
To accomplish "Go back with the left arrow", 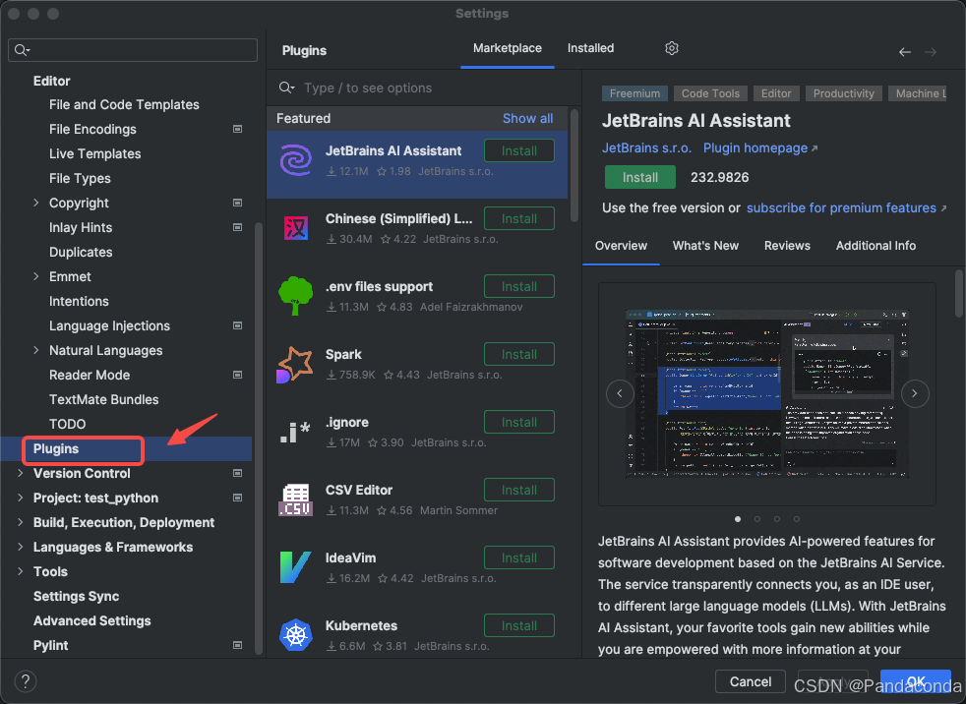I will [x=904, y=52].
